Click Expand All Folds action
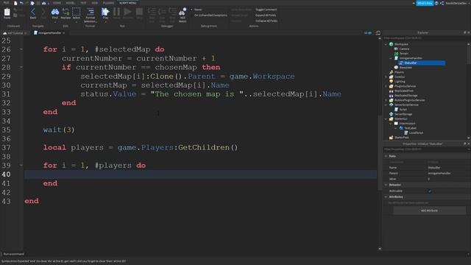Viewport: 471px width, 265px height. point(266,15)
